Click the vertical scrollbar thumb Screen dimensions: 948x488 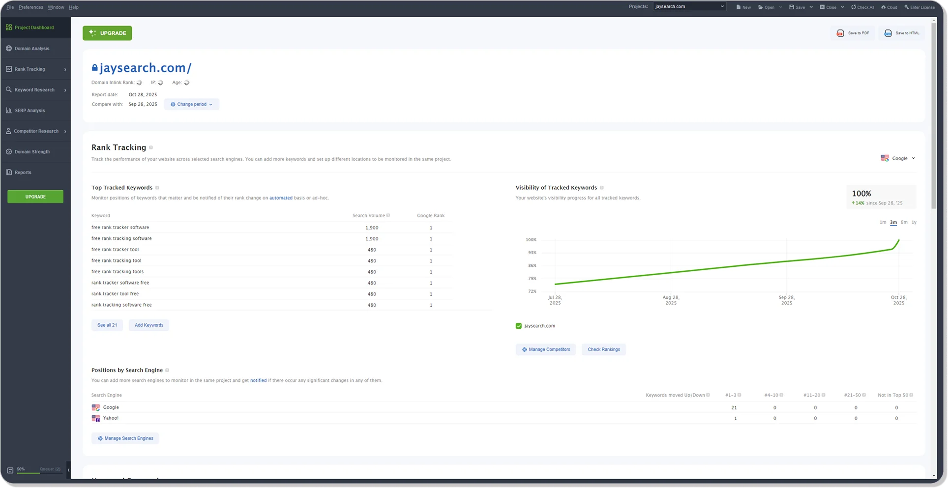coord(934,115)
